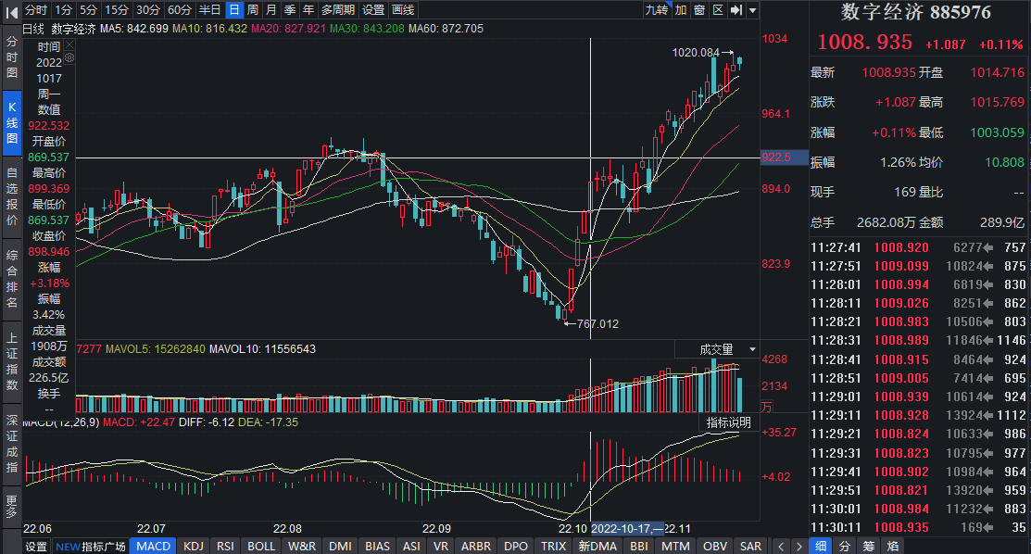Expand the top toolbar dropdown arrow
Screen dimensions: 1031x554
click(752, 9)
